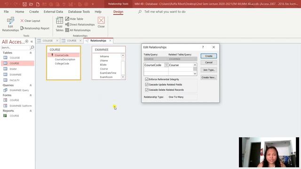Toggle Enforce Referential Integrity checkbox
The width and height of the screenshot is (301, 169).
pyautogui.click(x=147, y=79)
